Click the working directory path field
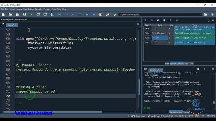This screenshot has height=121, width=216. click(159, 14)
